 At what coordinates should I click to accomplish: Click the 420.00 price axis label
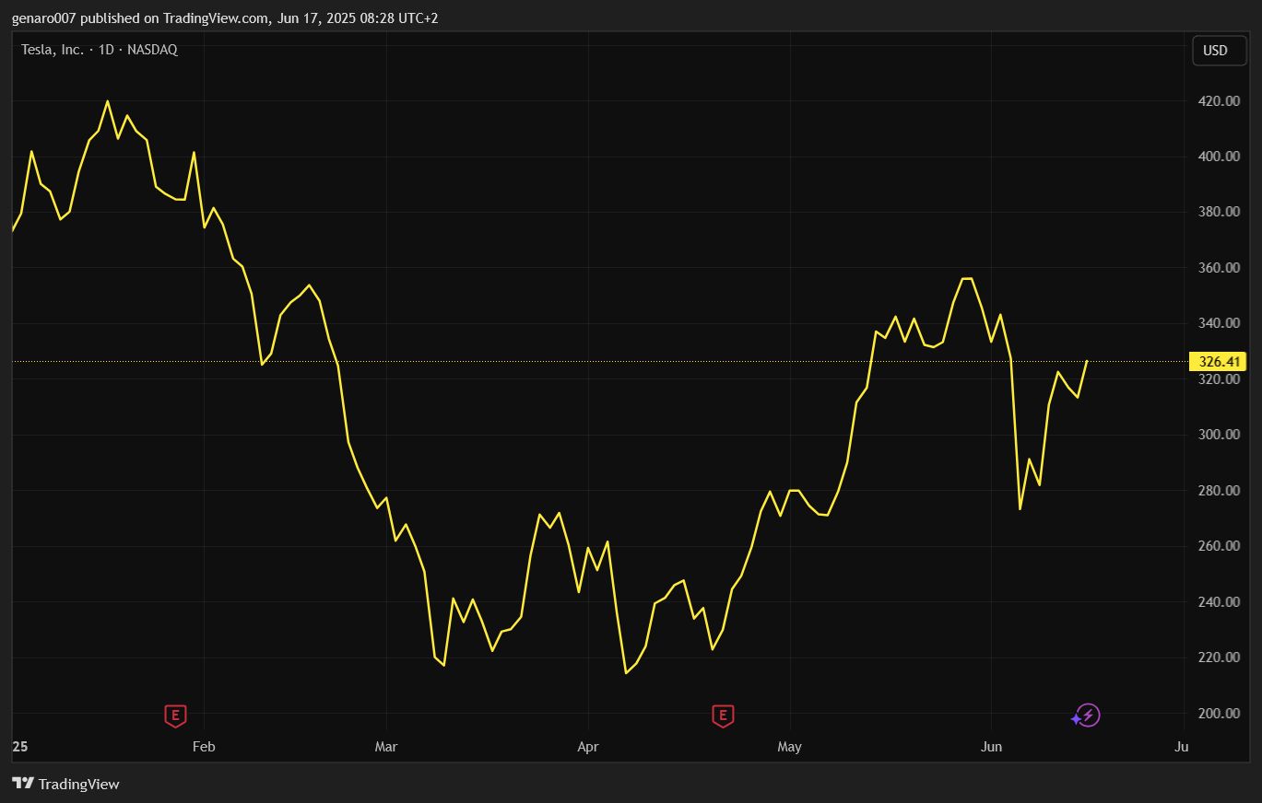[x=1219, y=101]
